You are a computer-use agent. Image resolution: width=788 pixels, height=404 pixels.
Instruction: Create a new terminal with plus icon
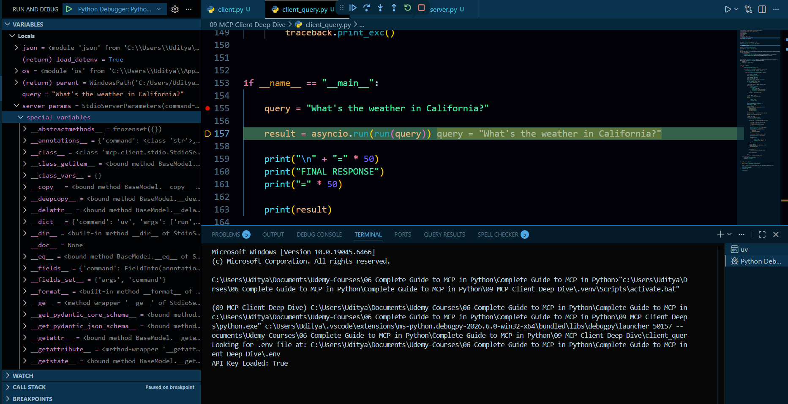click(x=721, y=234)
